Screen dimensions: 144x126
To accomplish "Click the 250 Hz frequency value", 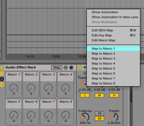I will (x=85, y=123).
